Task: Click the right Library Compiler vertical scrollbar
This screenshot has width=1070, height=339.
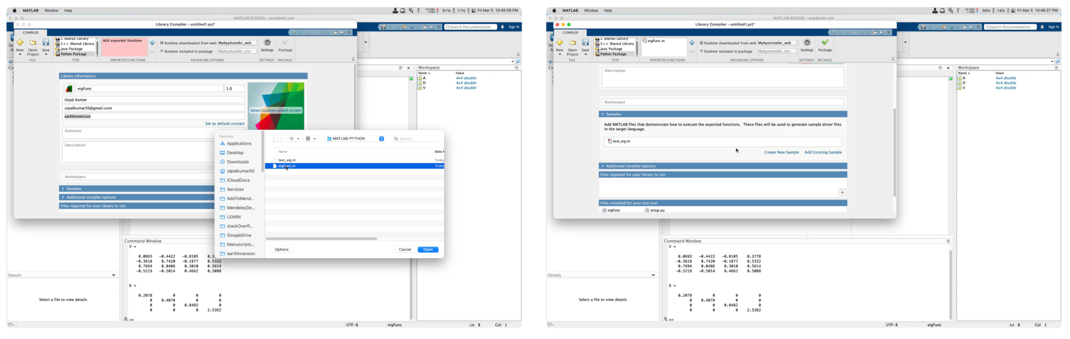Action: coord(894,152)
